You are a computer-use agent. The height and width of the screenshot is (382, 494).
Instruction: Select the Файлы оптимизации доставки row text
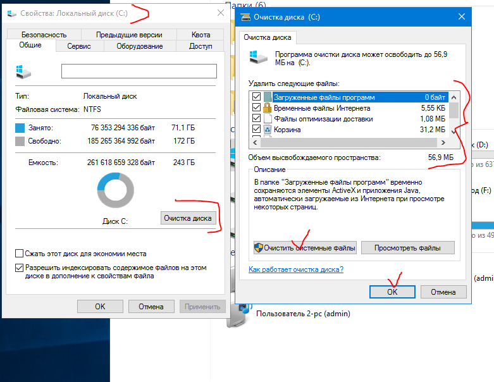[323, 119]
